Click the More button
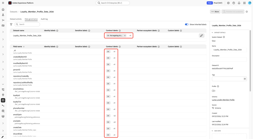Image resolution: width=253 pixels, height=139 pixels. [x=215, y=11]
